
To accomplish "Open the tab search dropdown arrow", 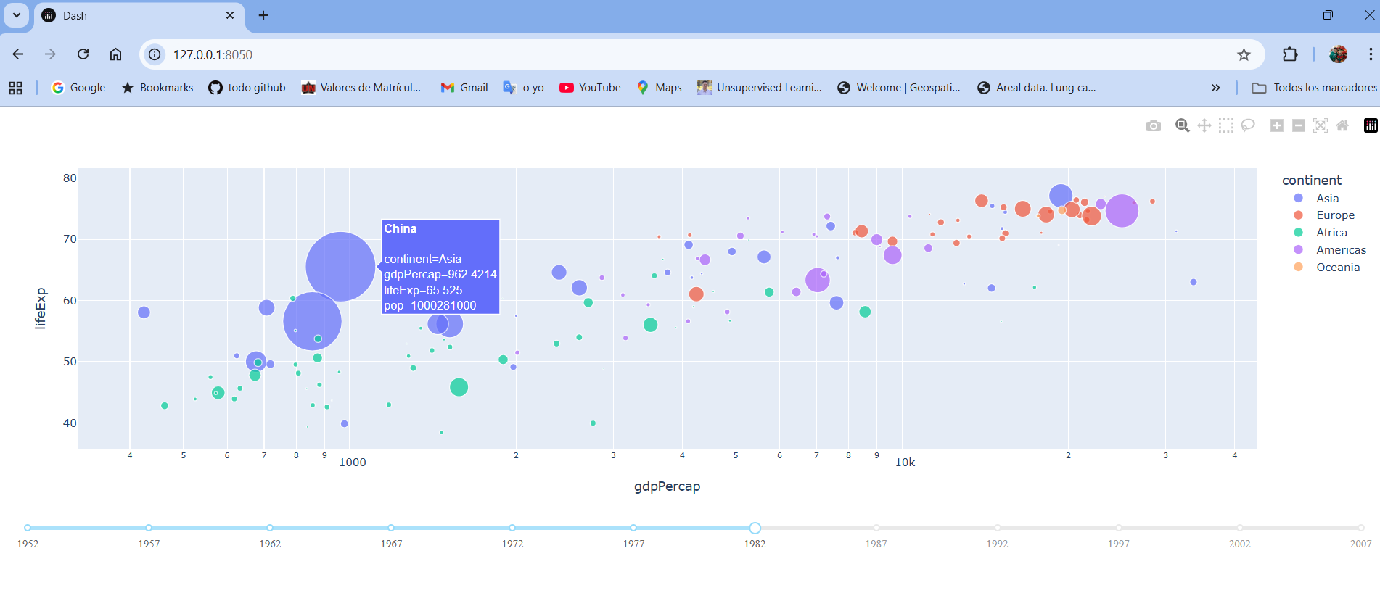I will [16, 15].
